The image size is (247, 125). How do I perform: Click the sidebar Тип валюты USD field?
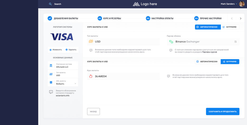pos(63,74)
